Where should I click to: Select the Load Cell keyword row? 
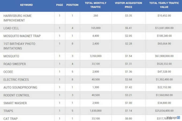tap(11, 28)
